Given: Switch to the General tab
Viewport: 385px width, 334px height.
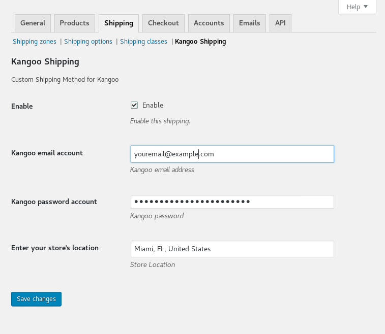Looking at the screenshot, I should pos(33,23).
